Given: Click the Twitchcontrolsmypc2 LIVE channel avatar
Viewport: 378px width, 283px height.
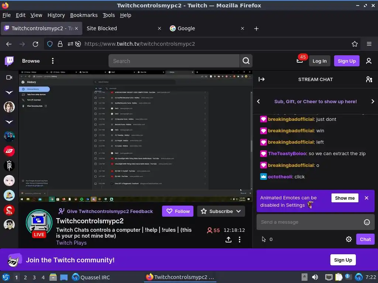Looking at the screenshot, I should tap(39, 223).
